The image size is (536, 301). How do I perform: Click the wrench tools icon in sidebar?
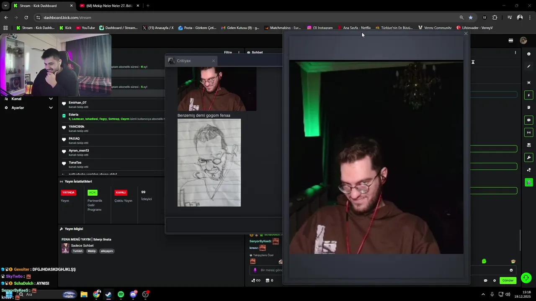[x=528, y=158]
